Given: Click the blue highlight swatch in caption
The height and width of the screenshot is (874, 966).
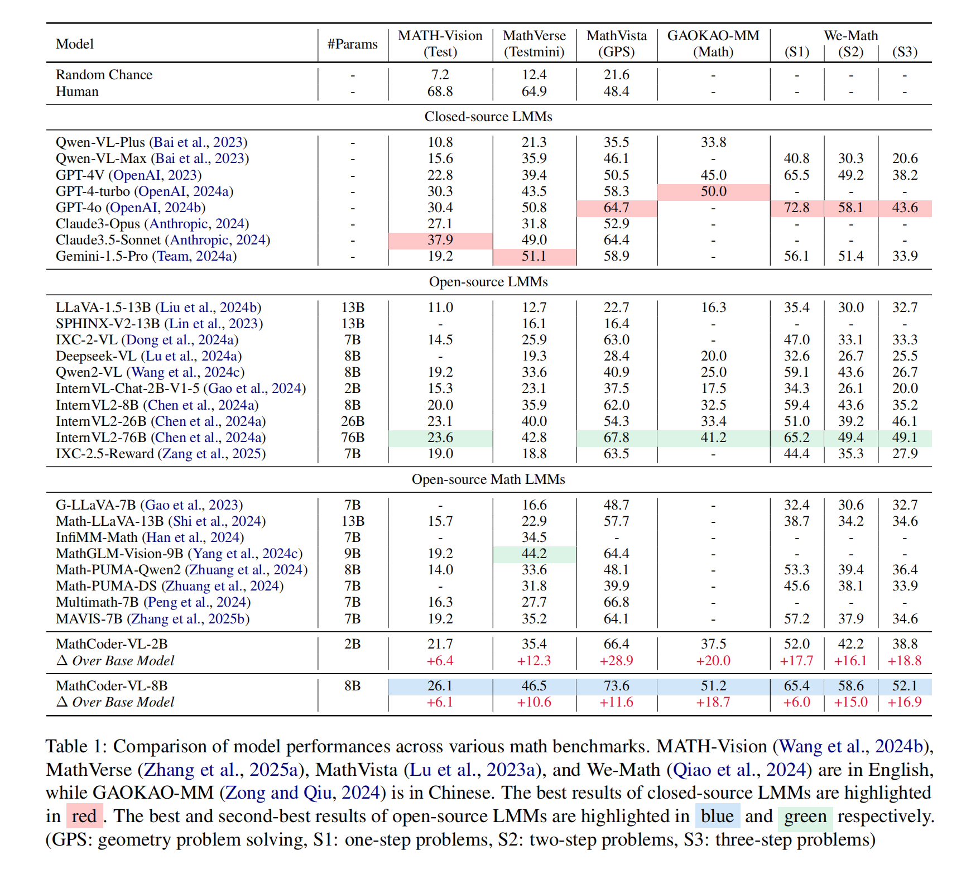Looking at the screenshot, I should (717, 816).
